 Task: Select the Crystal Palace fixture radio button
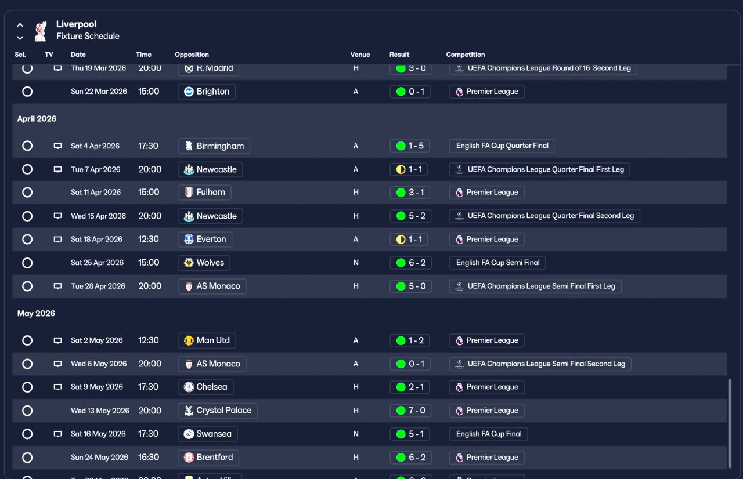(x=27, y=411)
